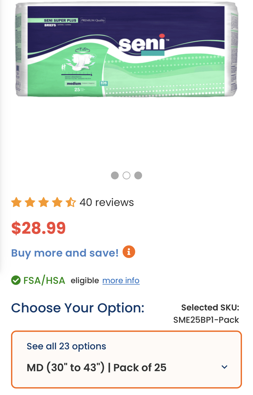Click the See all 23 options label

pos(66,346)
